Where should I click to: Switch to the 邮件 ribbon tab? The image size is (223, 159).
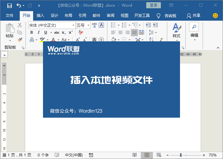click(x=97, y=15)
